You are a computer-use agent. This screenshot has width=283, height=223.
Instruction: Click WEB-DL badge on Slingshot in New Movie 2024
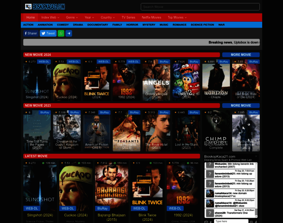[44, 62]
